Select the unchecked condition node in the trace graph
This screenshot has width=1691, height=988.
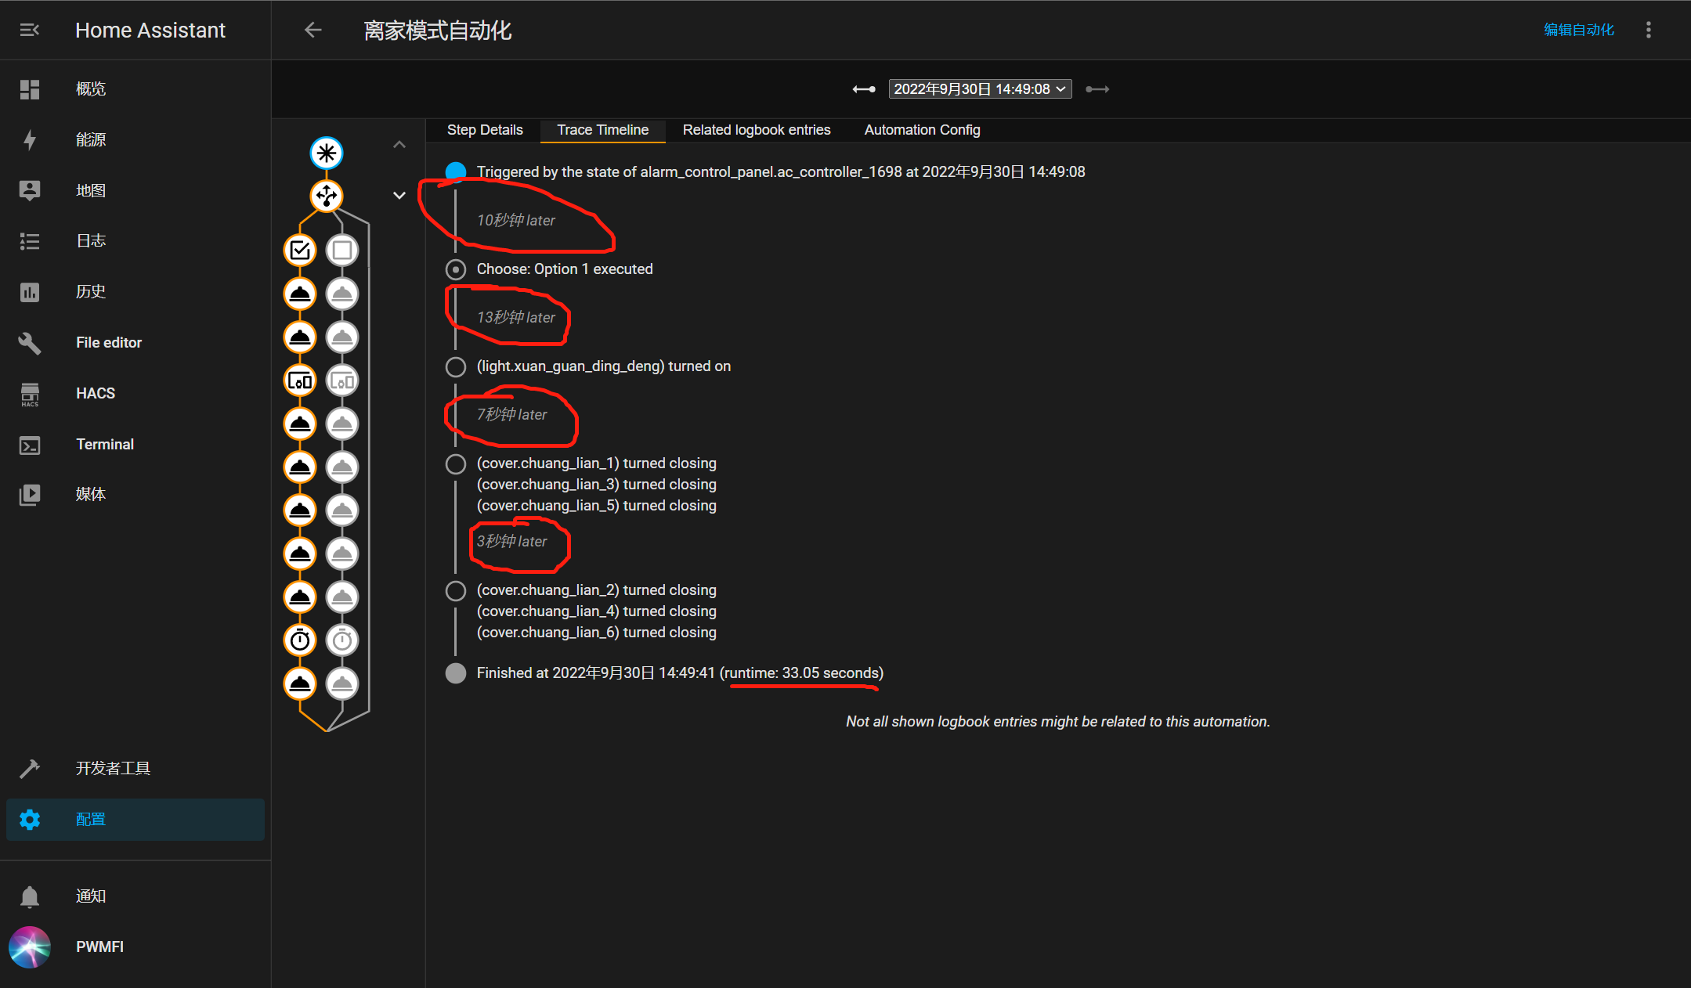(x=342, y=251)
